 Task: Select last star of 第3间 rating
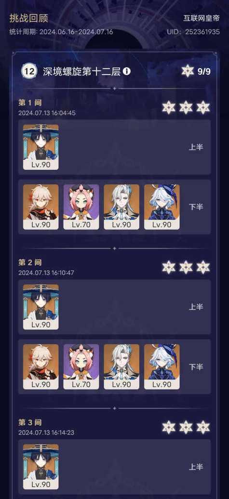pos(203,427)
